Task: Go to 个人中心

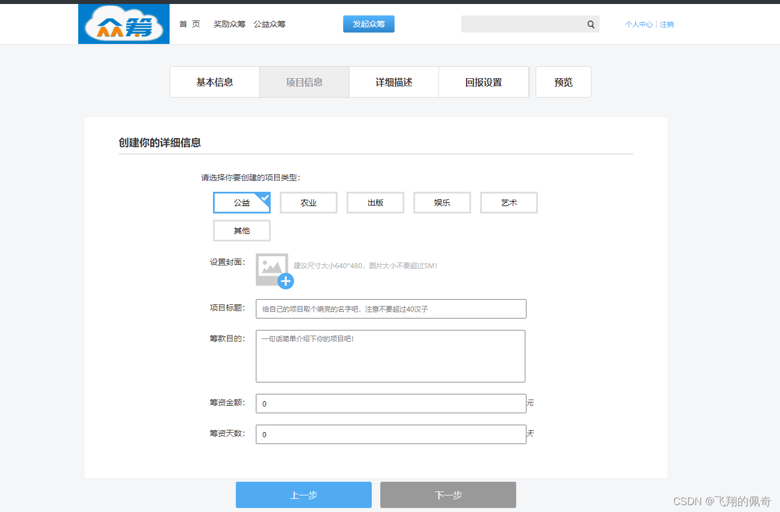Action: pyautogui.click(x=639, y=25)
